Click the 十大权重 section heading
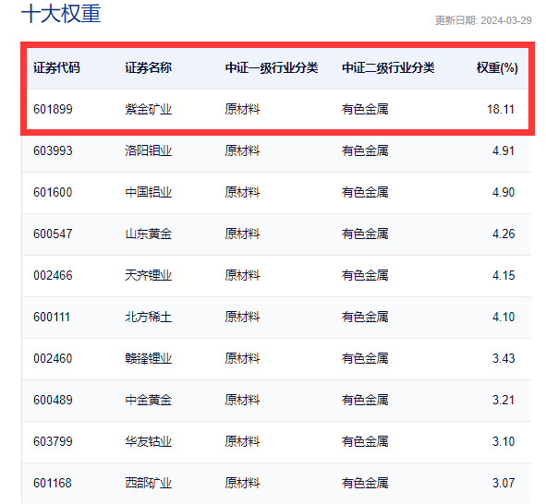The height and width of the screenshot is (504, 546). [x=61, y=14]
